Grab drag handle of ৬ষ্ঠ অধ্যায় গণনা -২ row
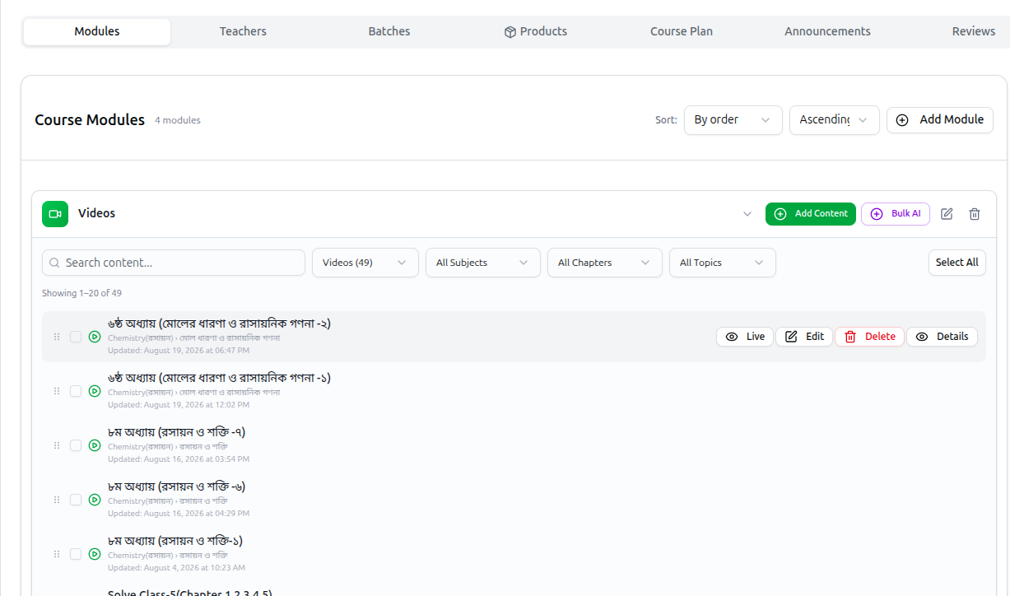 tap(57, 337)
